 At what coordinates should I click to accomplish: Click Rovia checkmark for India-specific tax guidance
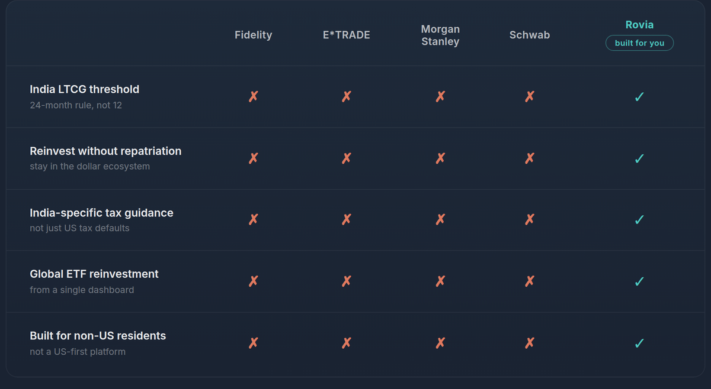click(639, 219)
